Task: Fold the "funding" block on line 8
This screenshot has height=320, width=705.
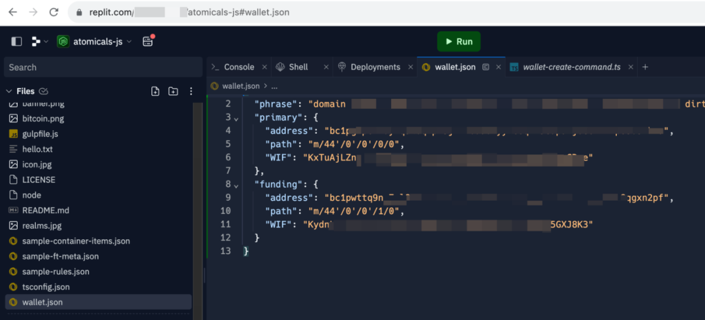Action: point(236,185)
